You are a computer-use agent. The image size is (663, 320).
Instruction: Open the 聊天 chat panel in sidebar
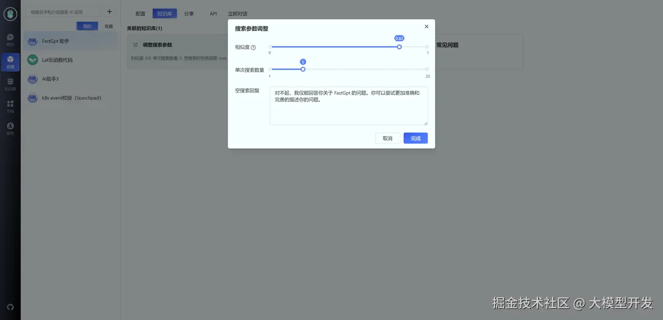pos(10,37)
